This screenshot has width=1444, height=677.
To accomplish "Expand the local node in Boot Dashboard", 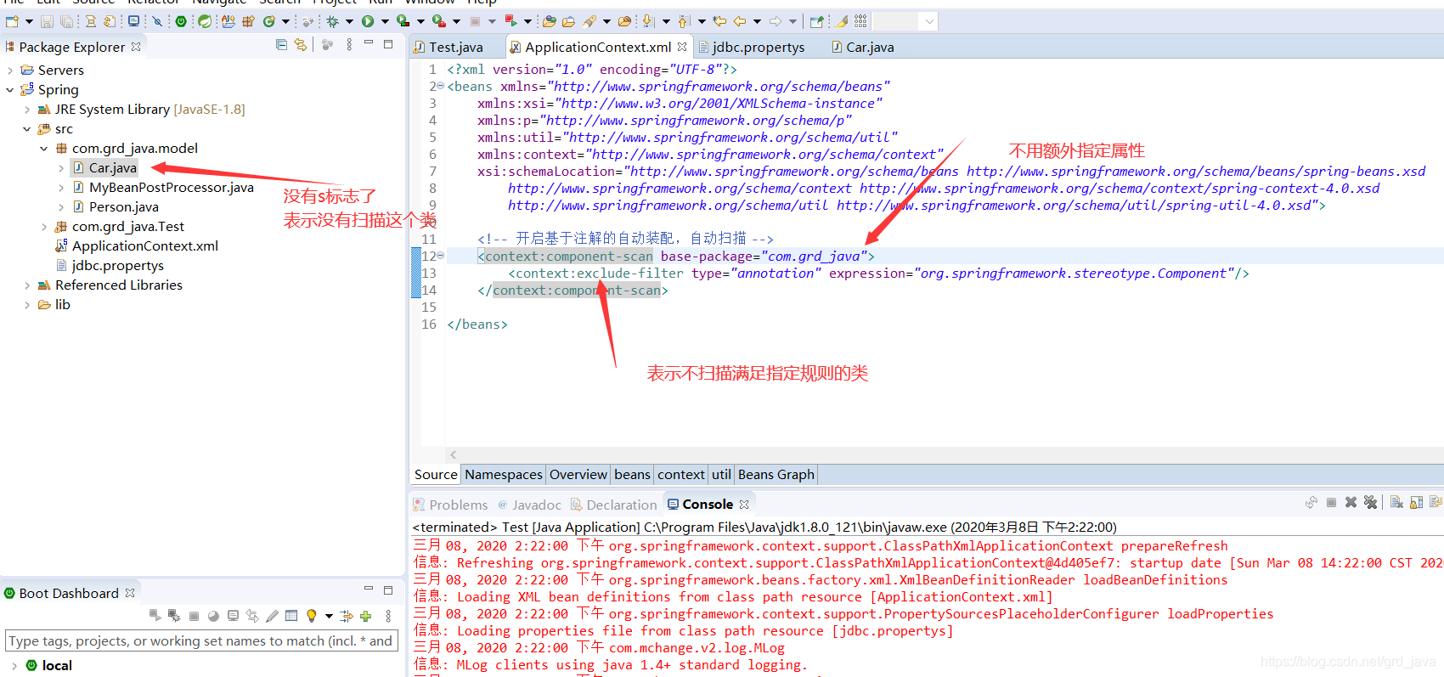I will 14,666.
